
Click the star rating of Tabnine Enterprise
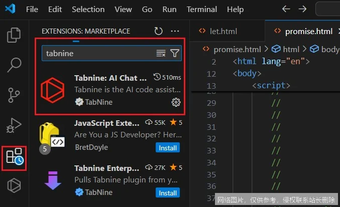(176, 167)
